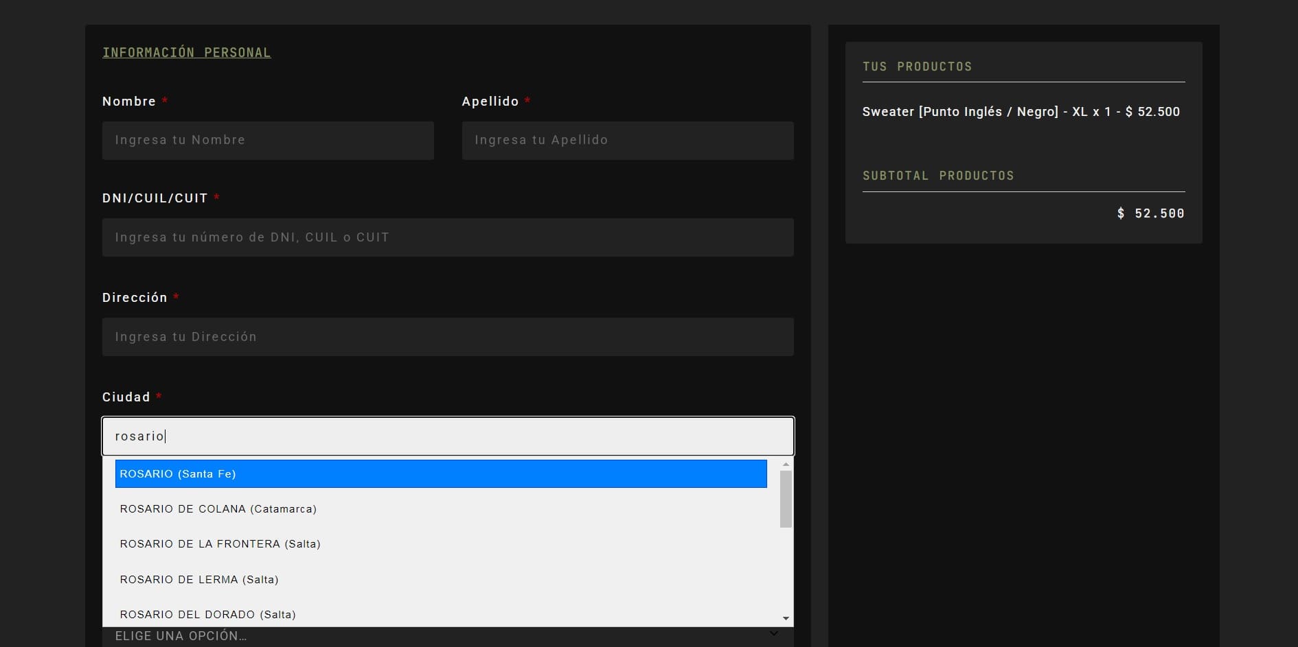Click the Dirección field label
Image resolution: width=1298 pixels, height=647 pixels.
[135, 298]
